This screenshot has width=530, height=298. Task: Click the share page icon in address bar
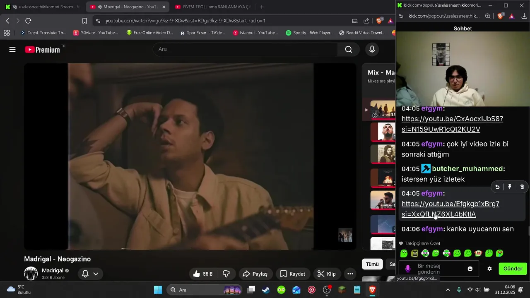tap(366, 21)
